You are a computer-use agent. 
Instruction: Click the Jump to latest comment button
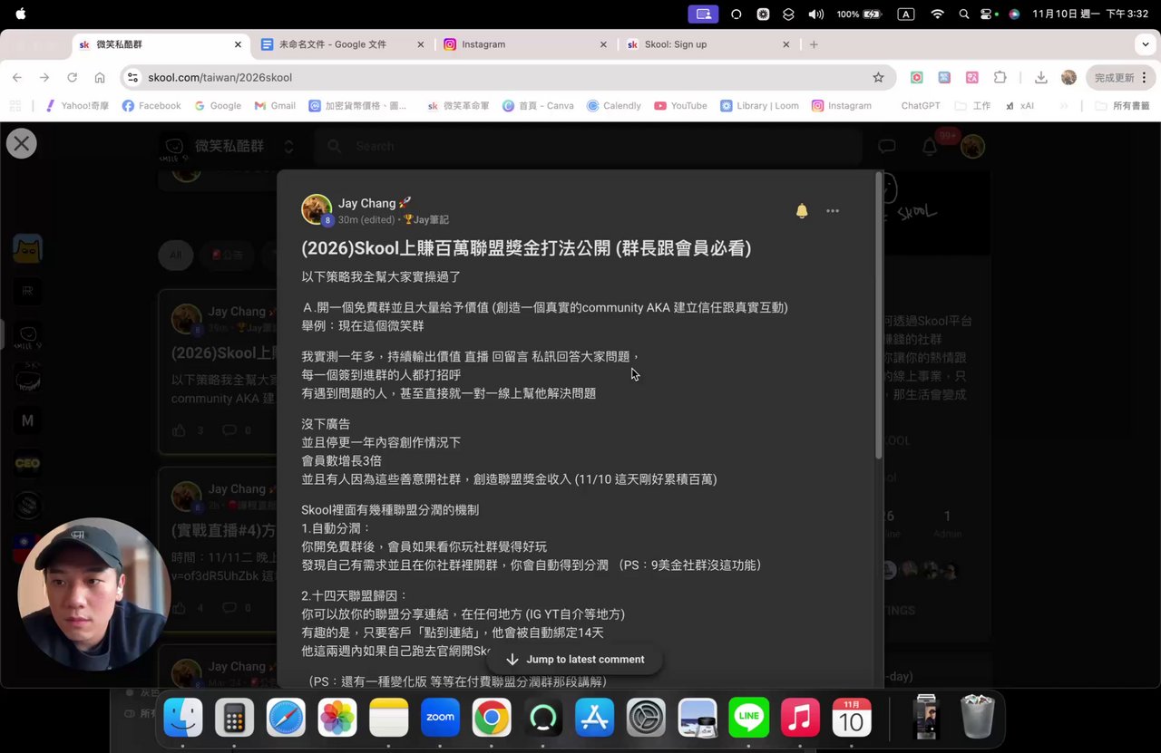(x=575, y=659)
